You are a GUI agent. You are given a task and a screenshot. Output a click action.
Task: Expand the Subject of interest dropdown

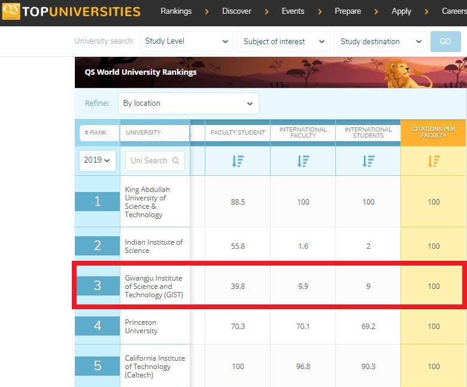(283, 41)
